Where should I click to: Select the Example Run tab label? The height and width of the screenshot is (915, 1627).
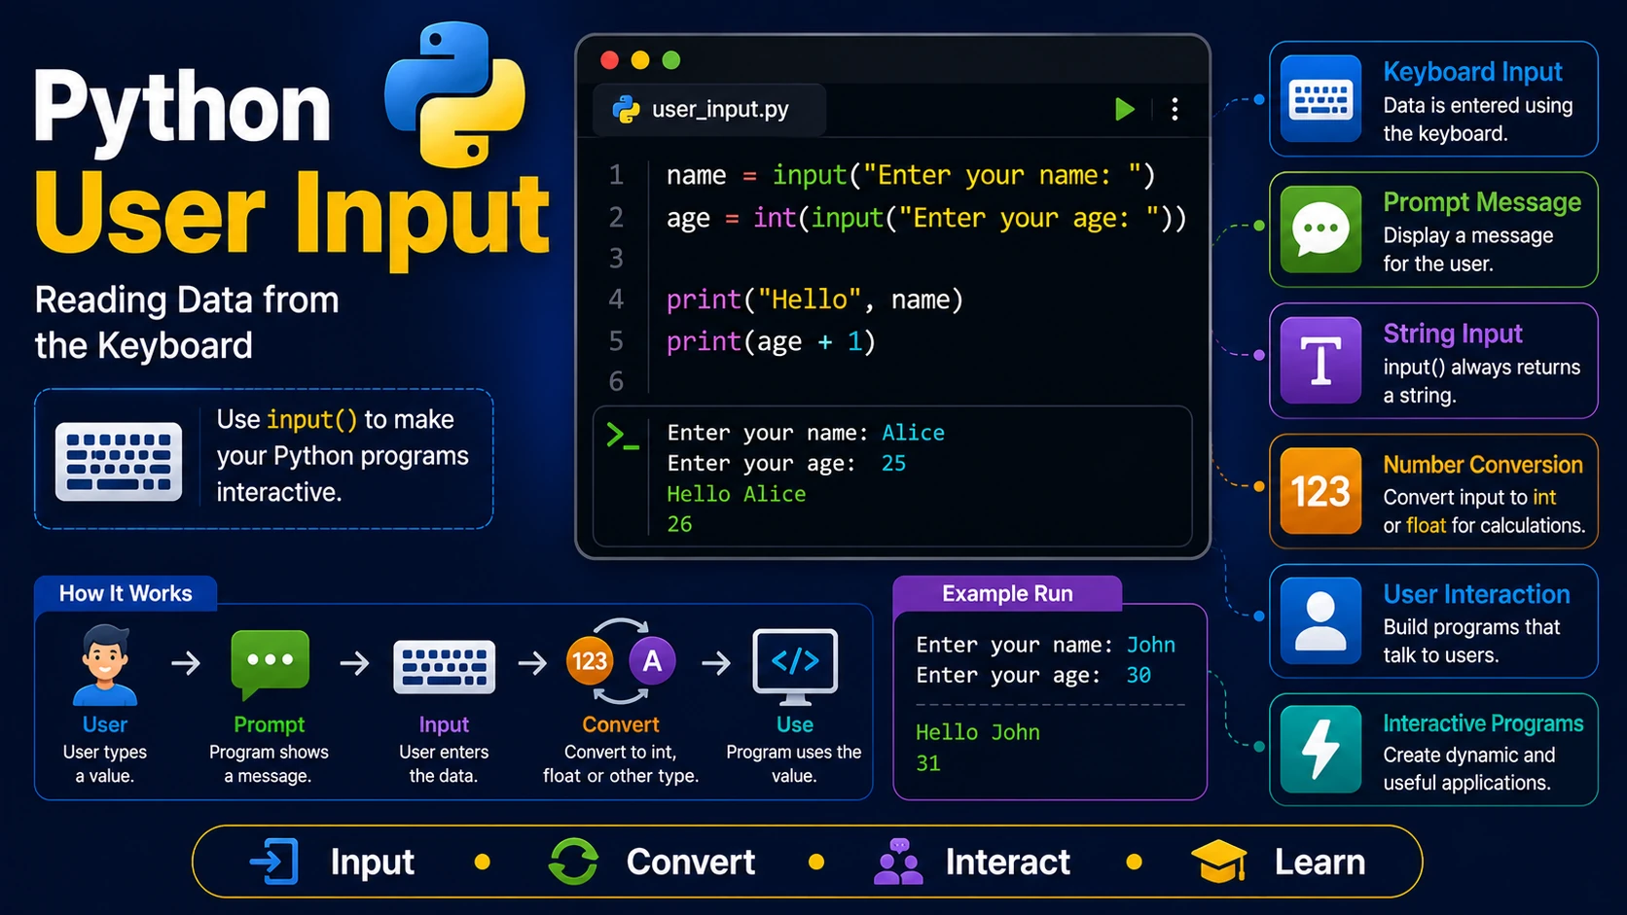pos(1007,593)
